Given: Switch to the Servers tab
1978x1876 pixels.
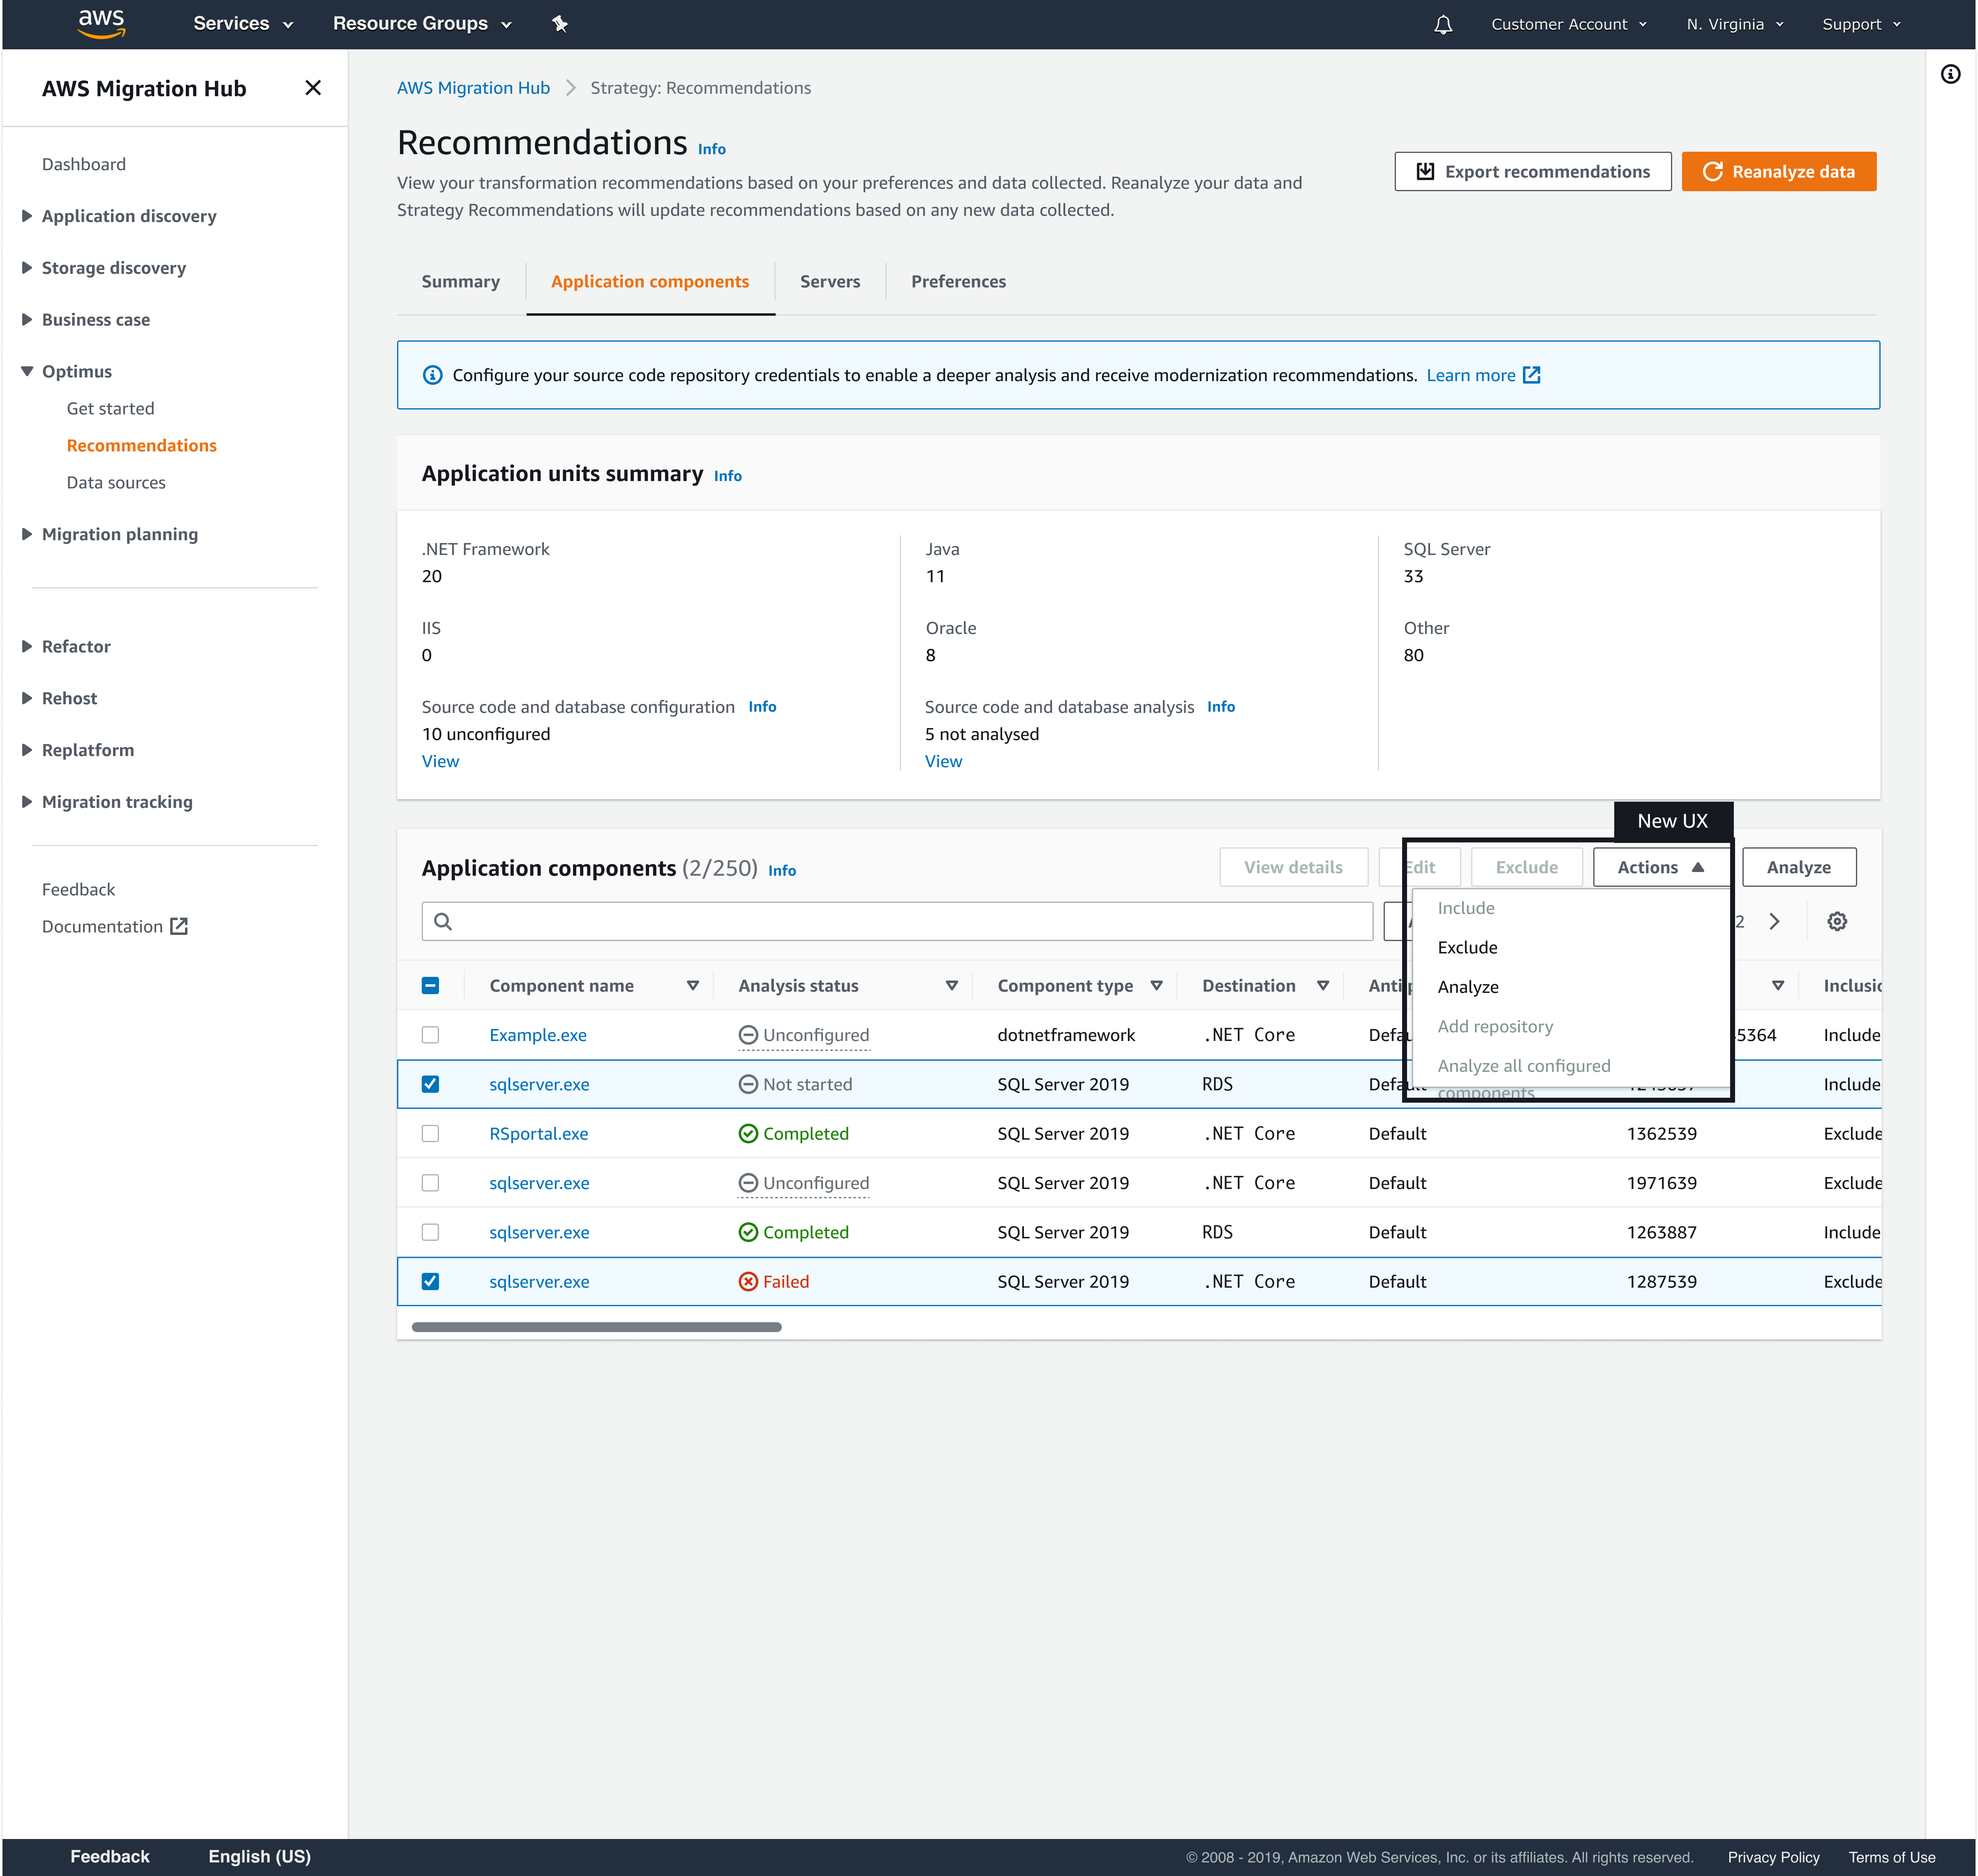Looking at the screenshot, I should point(829,281).
